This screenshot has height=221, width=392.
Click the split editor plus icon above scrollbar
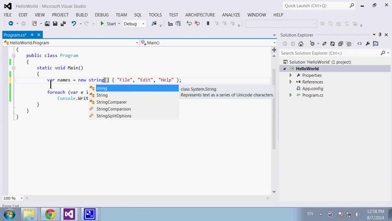pos(274,50)
